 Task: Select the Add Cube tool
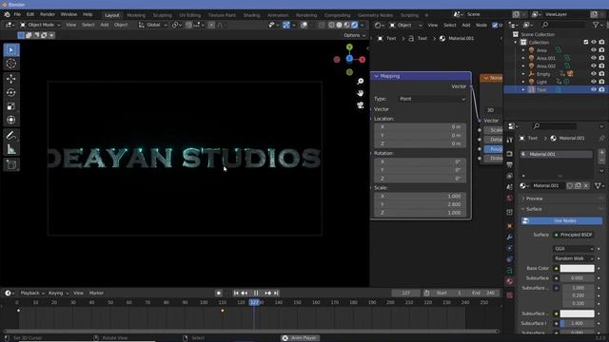[11, 164]
